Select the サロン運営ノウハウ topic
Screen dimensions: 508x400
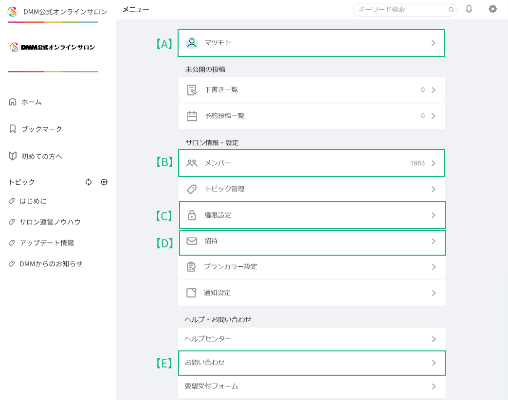click(x=50, y=222)
